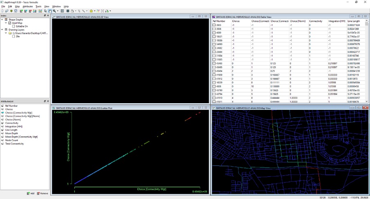370x199 pixels.
Task: Check the row 3933 checkbox in table
Action: [214, 25]
